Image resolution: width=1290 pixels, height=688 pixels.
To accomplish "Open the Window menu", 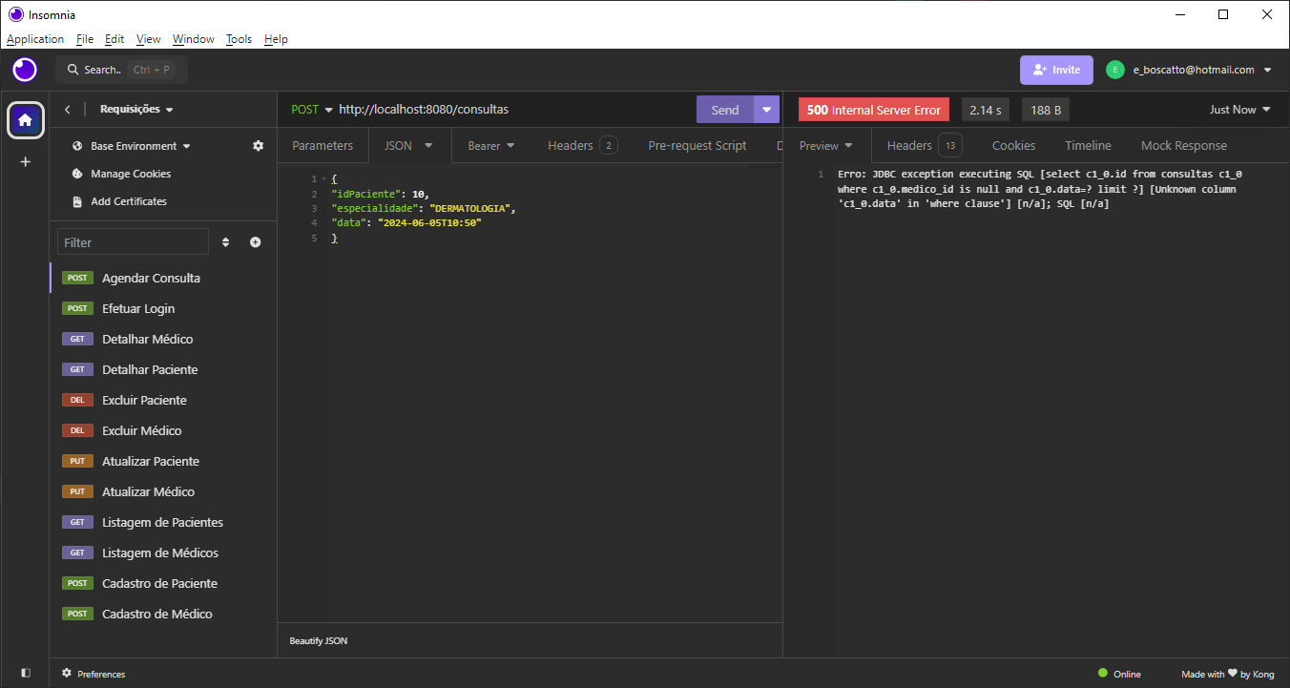I will [x=194, y=39].
